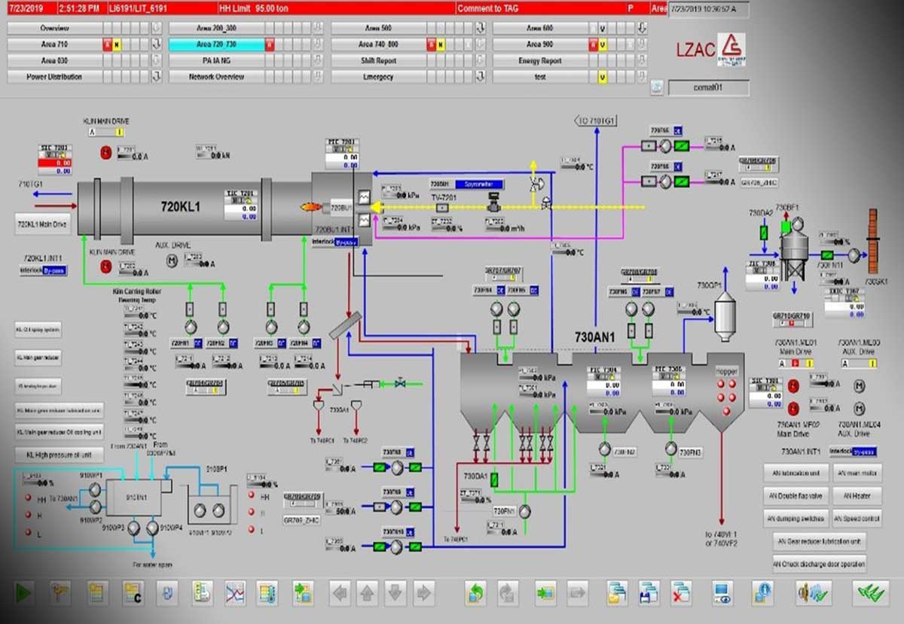Viewport: 904px width, 624px height.
Task: Click the AN Speed control button
Action: (857, 519)
